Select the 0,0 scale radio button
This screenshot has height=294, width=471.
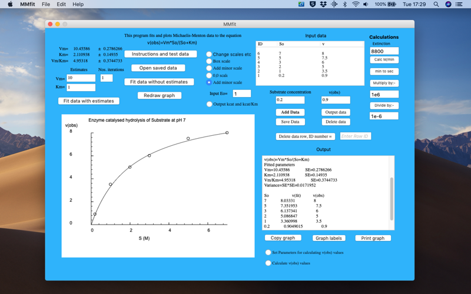pos(209,75)
